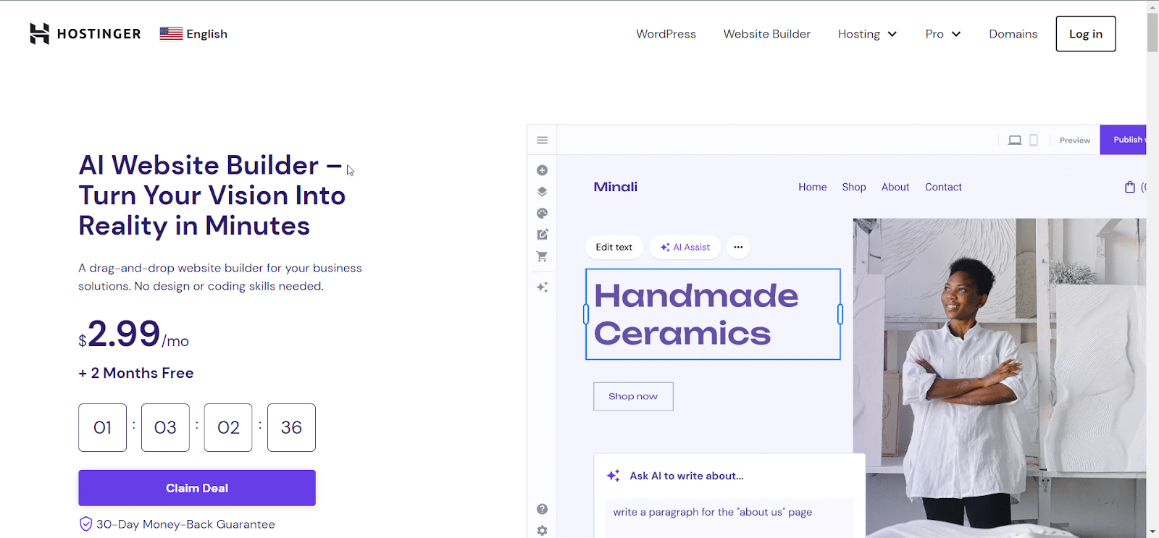Open the palette styles icon

pos(542,213)
